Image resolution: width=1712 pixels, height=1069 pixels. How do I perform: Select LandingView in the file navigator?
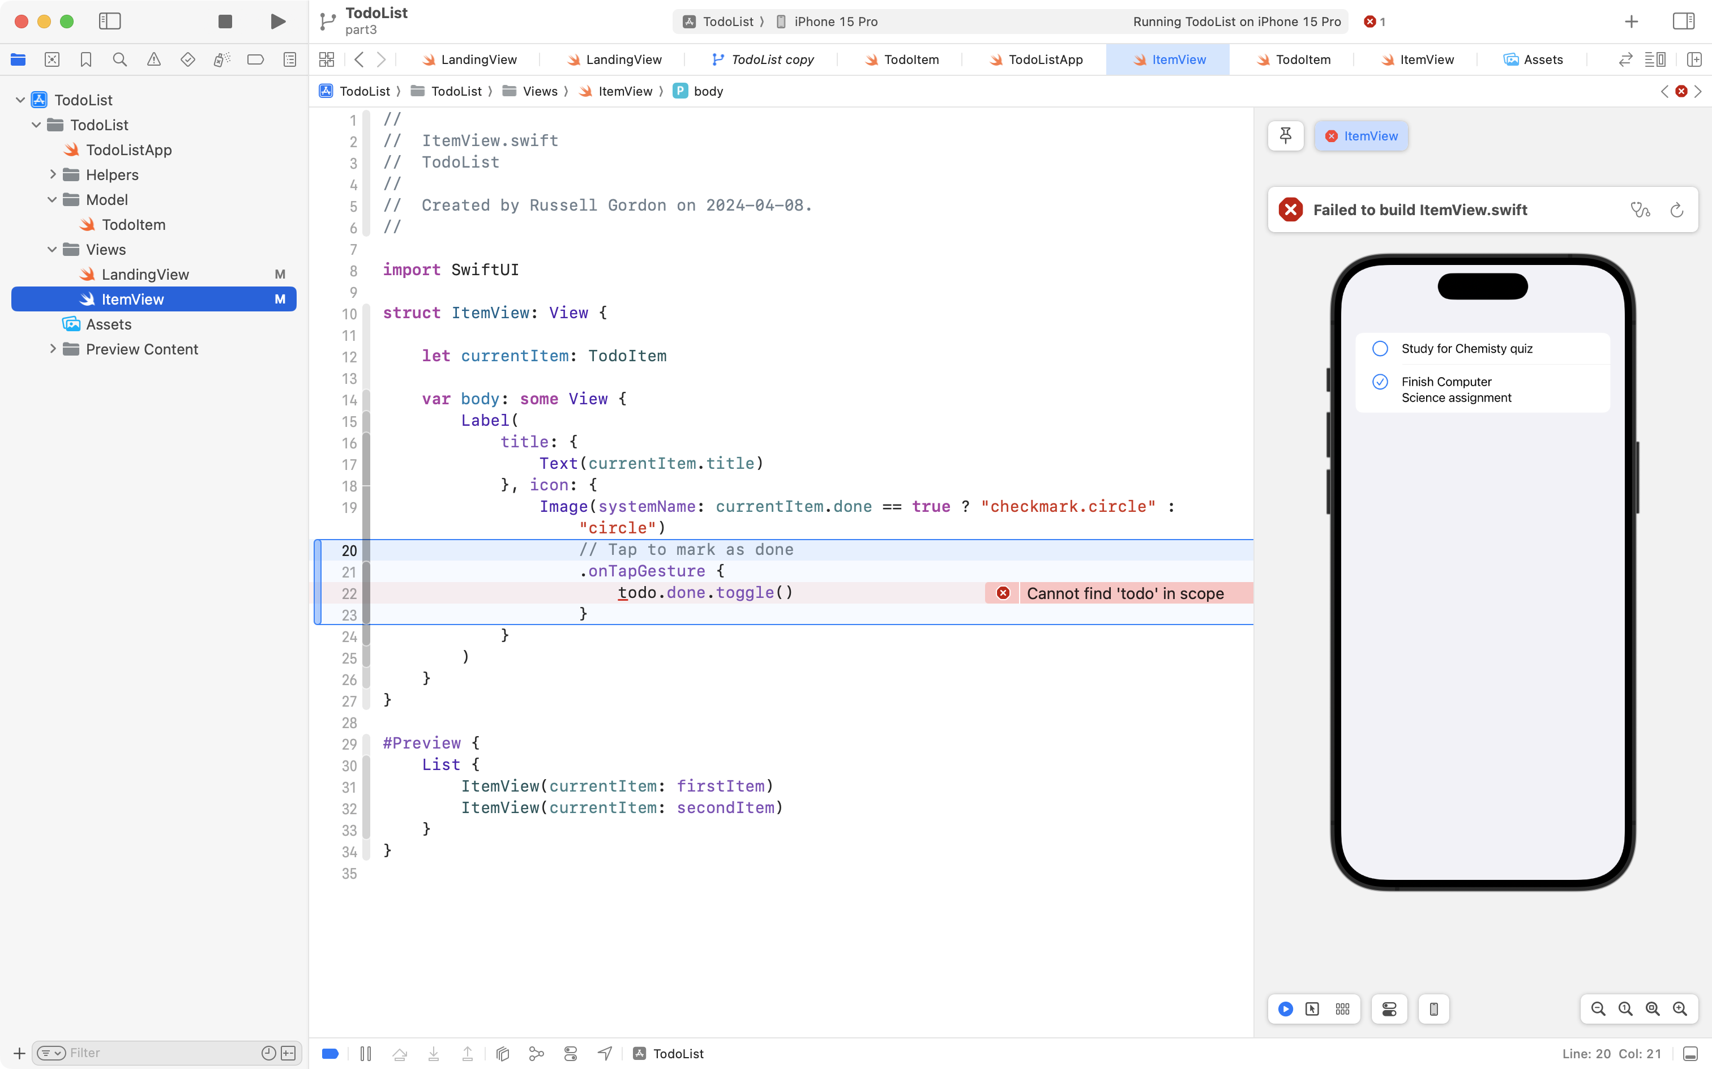click(145, 274)
